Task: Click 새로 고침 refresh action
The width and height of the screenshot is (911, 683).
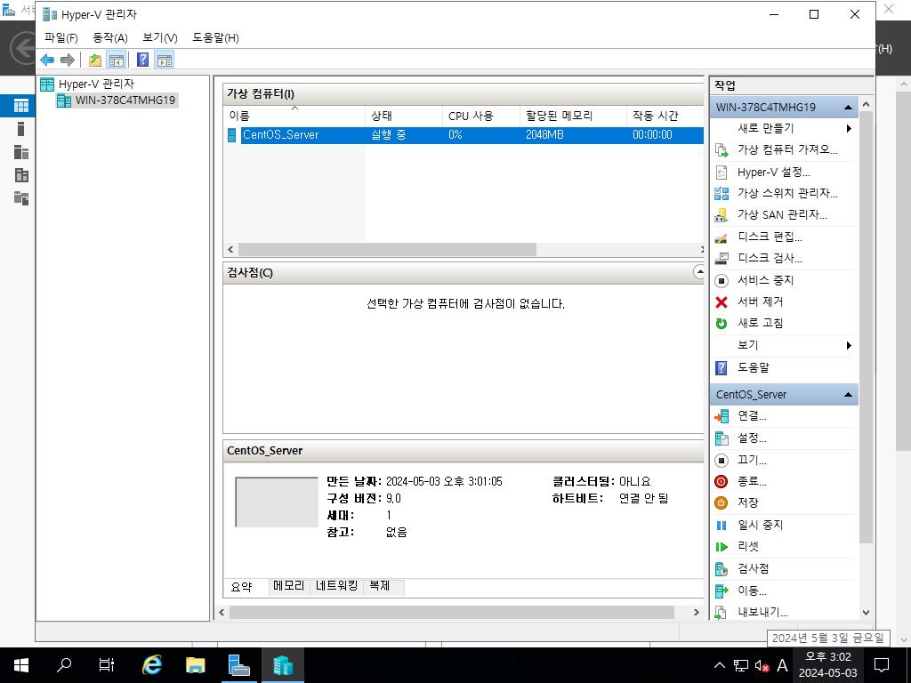Action: click(760, 324)
